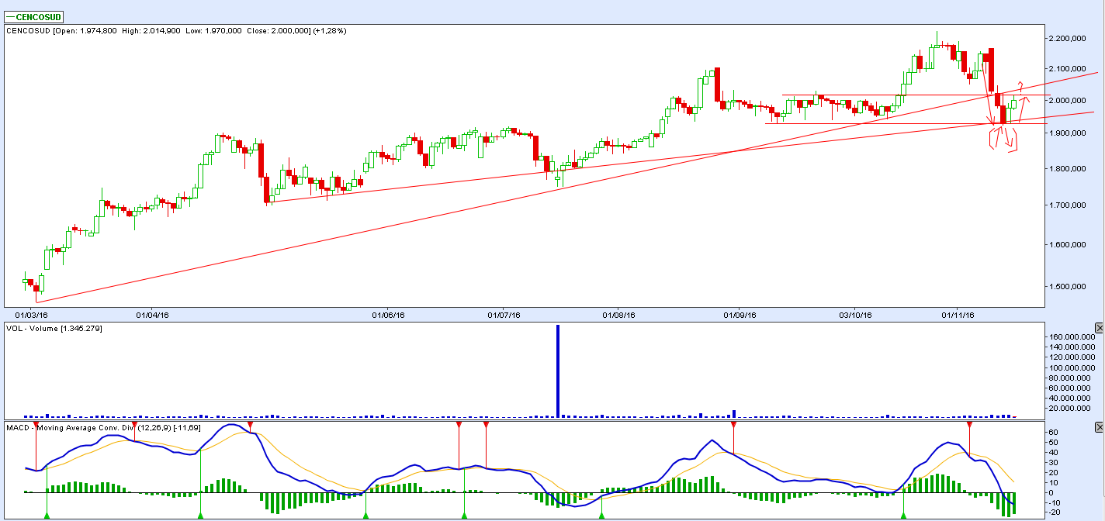This screenshot has height=521, width=1105.
Task: Click the 01/06/16 date label
Action: (x=388, y=315)
